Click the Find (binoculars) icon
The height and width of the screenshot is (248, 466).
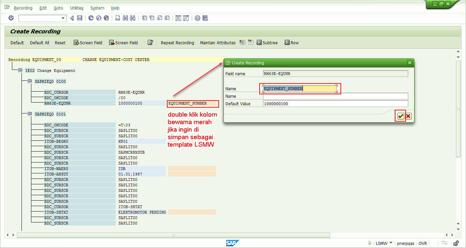(125, 18)
